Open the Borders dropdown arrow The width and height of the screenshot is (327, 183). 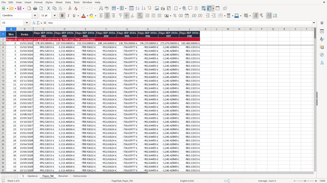(x=225, y=16)
